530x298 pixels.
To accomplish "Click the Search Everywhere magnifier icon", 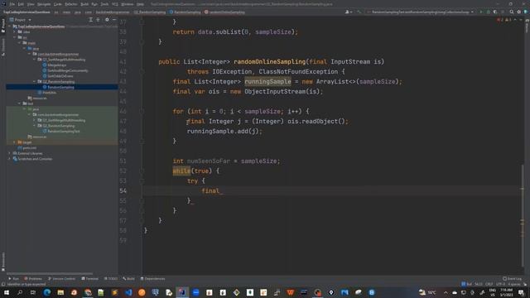I will [512, 12].
